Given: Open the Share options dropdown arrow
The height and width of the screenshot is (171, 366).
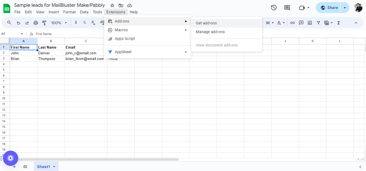Looking at the screenshot, I should coord(345,8).
